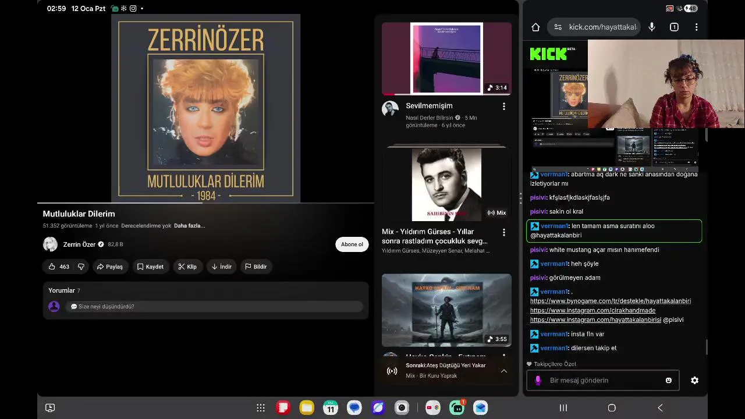Report video with Bildir button
745x419 pixels.
click(256, 267)
